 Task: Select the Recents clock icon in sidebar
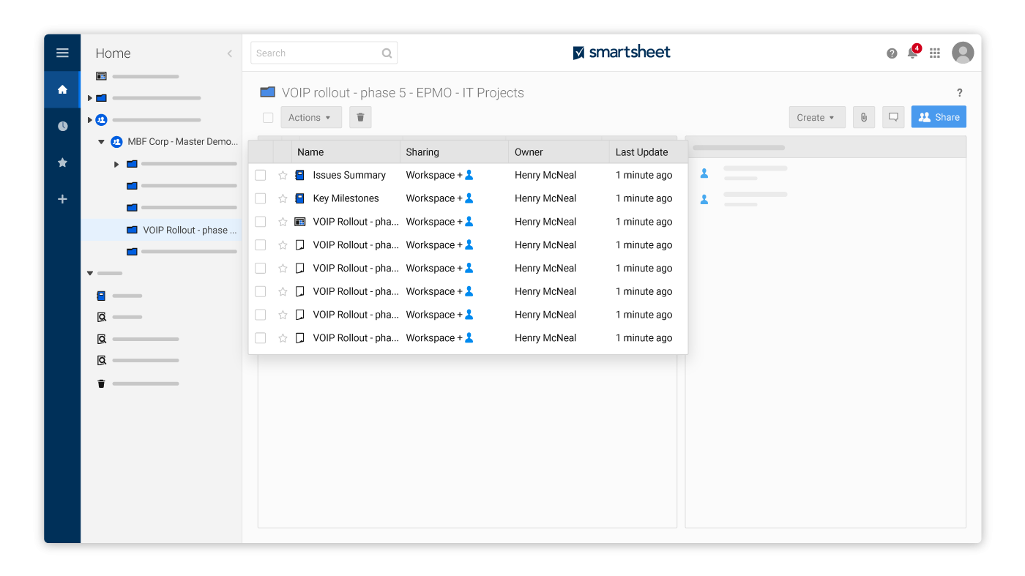tap(62, 125)
